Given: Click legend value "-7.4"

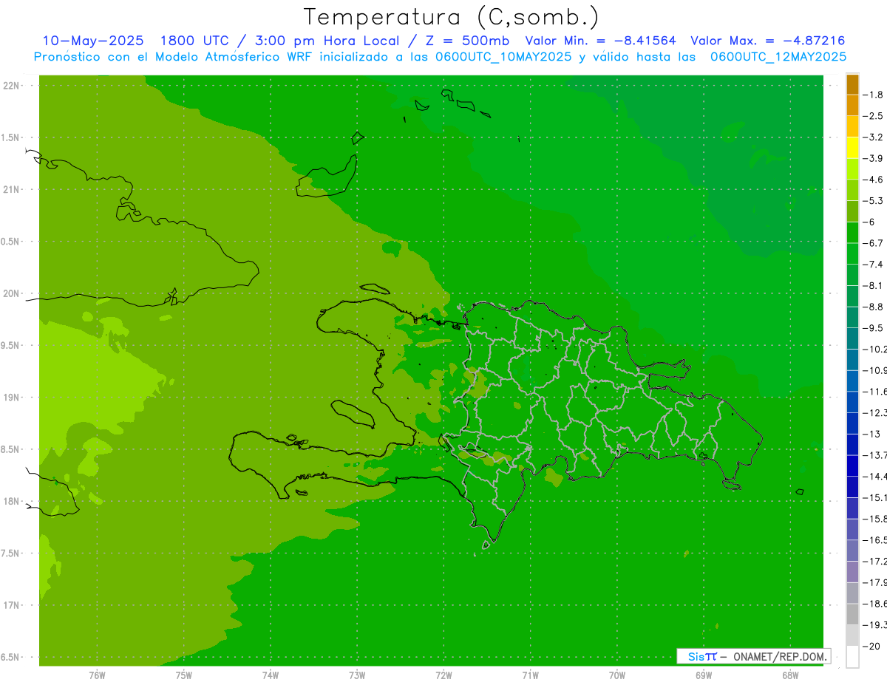Looking at the screenshot, I should [x=873, y=265].
